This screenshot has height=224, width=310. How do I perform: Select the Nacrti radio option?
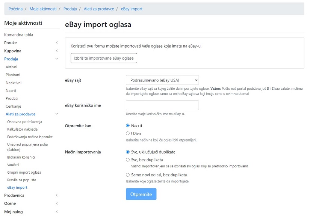128,126
